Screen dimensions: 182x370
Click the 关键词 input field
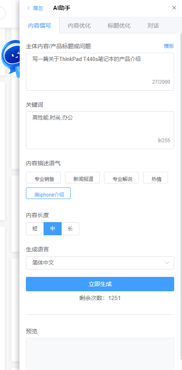coord(100,130)
